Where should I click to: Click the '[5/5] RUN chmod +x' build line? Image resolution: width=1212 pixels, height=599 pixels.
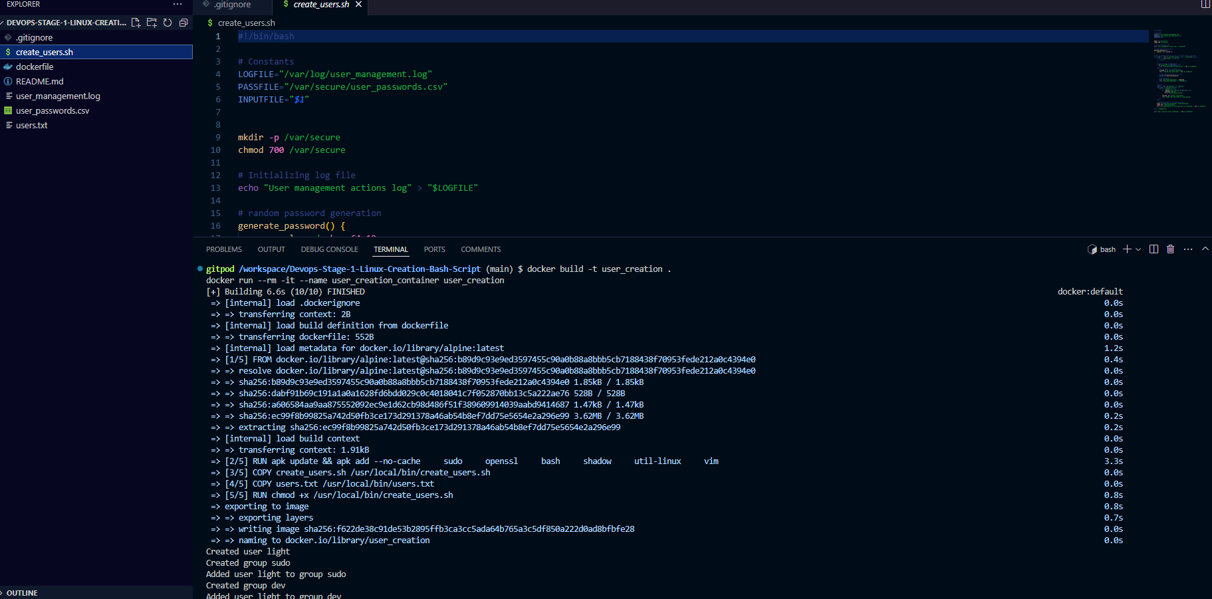coord(339,495)
